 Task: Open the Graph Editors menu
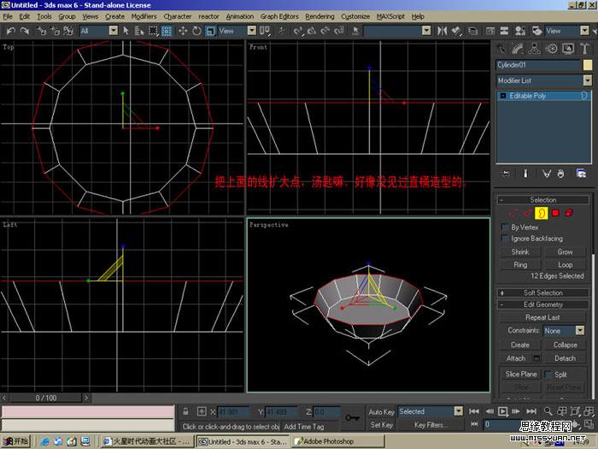pos(279,16)
